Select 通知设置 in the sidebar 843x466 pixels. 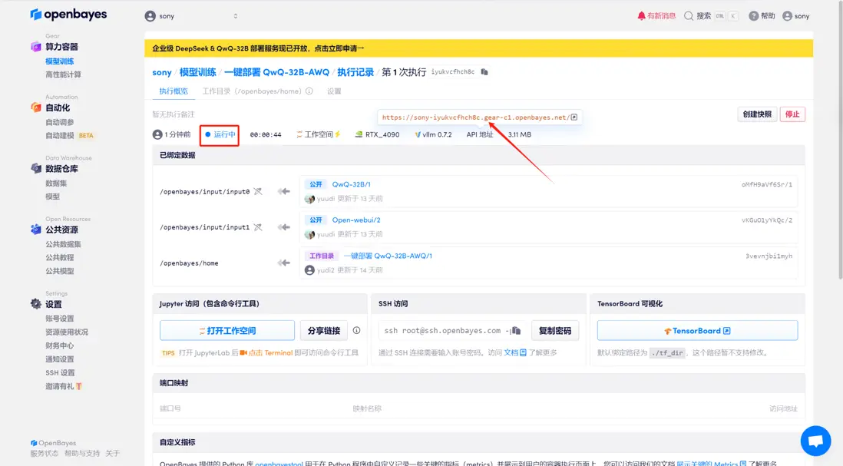pos(60,359)
